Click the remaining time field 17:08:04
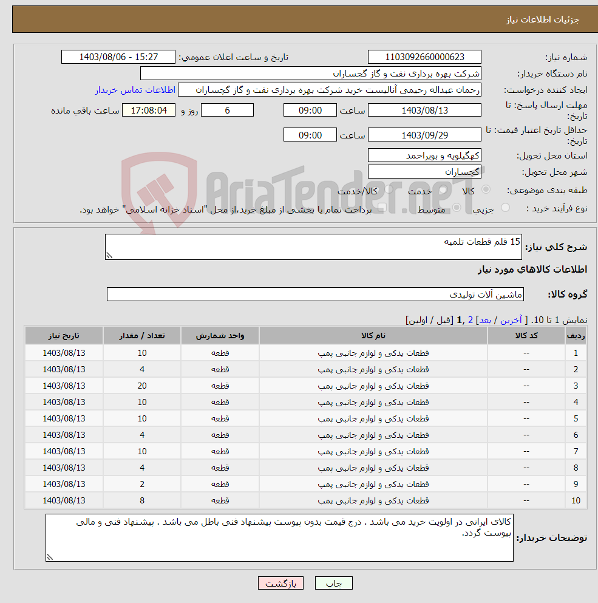This screenshot has width=598, height=603. point(149,111)
